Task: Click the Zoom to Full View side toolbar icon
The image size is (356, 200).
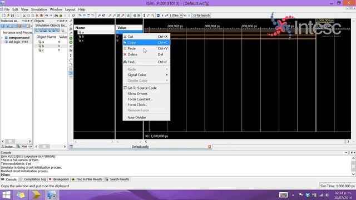Action: (71, 29)
